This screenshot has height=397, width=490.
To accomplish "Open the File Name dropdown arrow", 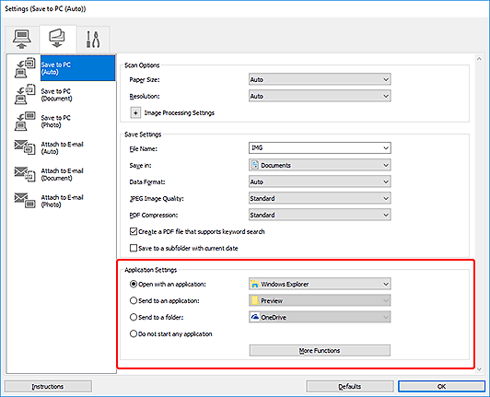I will (x=386, y=148).
